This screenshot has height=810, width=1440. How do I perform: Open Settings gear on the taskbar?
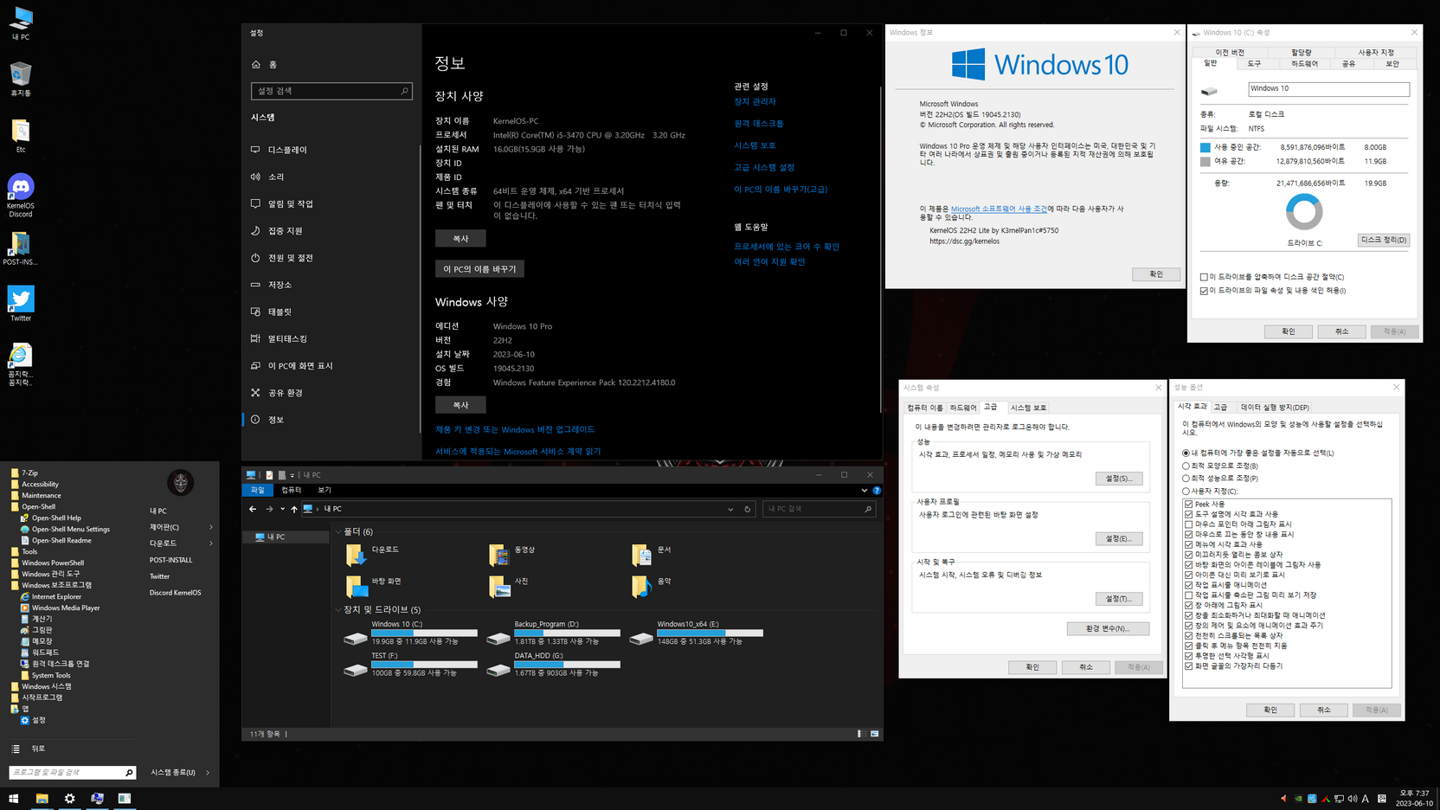[x=69, y=798]
